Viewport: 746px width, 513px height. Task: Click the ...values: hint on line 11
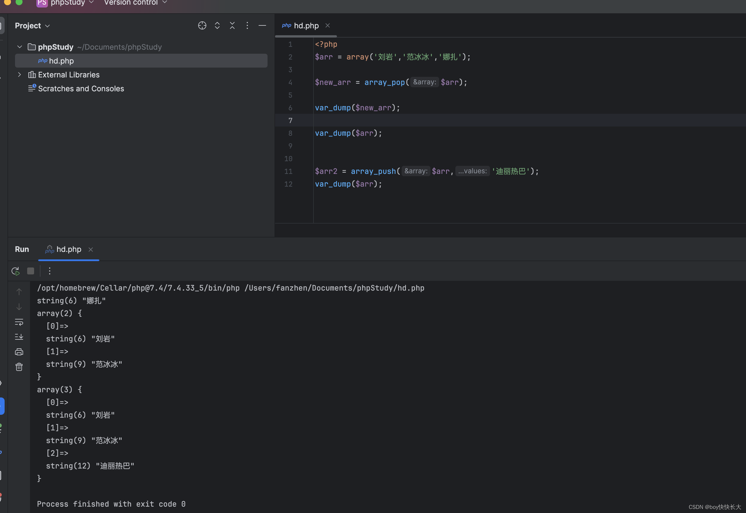[x=472, y=171]
